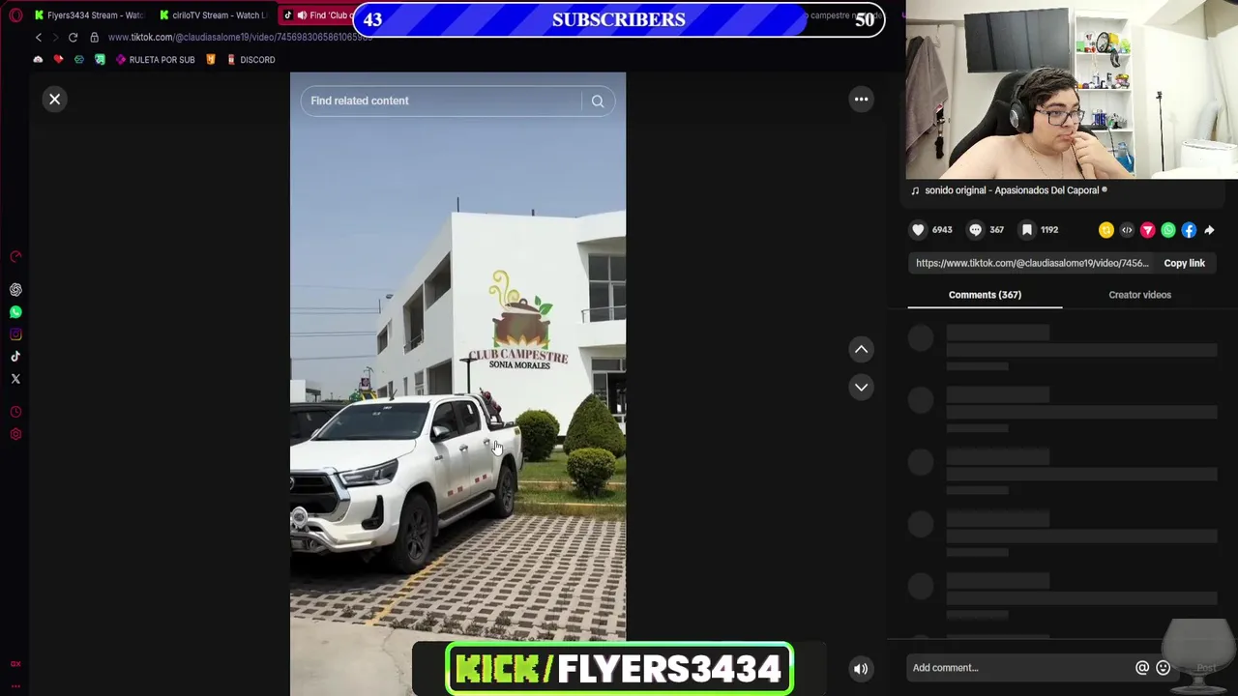The width and height of the screenshot is (1238, 696).
Task: Open X (Twitter) in the Opera sidebar
Action: click(15, 379)
